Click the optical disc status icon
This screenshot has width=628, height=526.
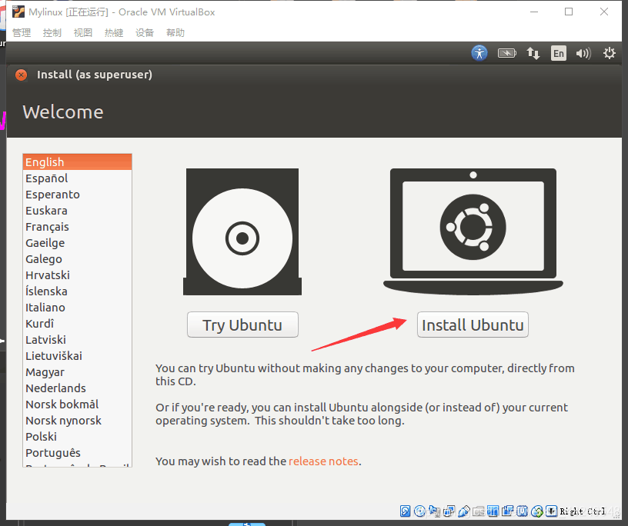point(419,511)
